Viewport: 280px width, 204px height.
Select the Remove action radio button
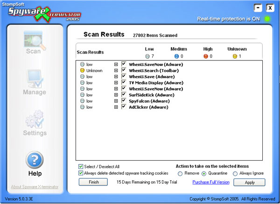pos(180,174)
